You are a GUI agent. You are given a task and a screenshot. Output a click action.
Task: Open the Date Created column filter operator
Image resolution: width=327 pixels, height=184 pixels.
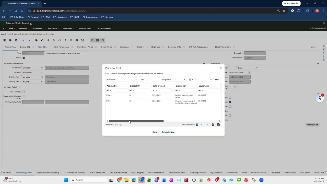coord(155,90)
